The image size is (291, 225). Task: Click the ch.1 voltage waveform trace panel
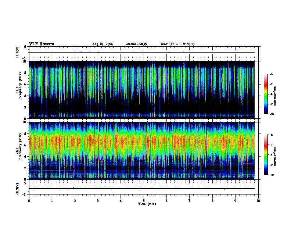pos(144,52)
